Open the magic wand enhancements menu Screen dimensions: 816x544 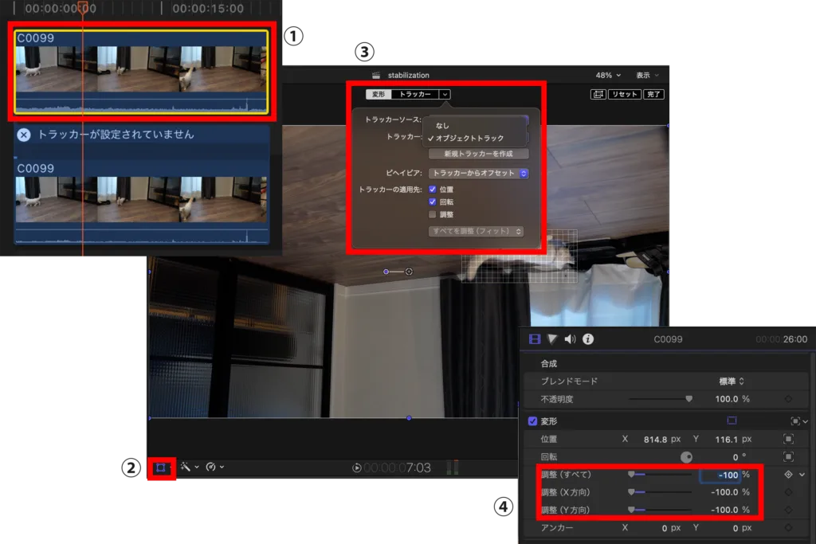(x=187, y=467)
